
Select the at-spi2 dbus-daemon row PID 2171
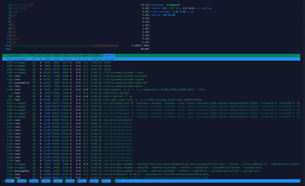pyautogui.click(x=151, y=164)
